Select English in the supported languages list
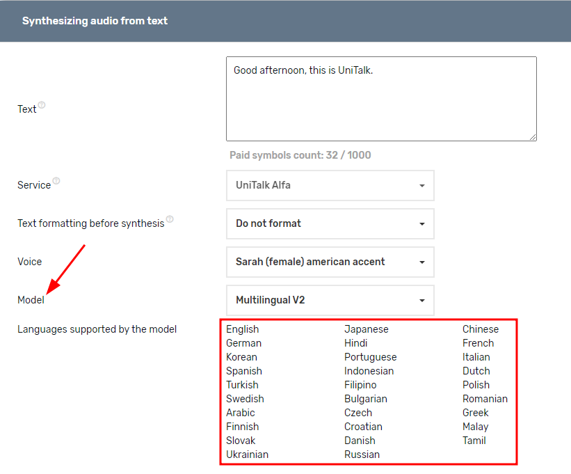The image size is (571, 474). point(242,329)
